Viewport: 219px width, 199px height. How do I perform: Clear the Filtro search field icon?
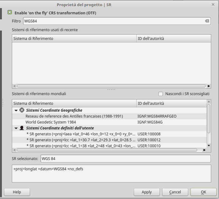click(x=207, y=21)
